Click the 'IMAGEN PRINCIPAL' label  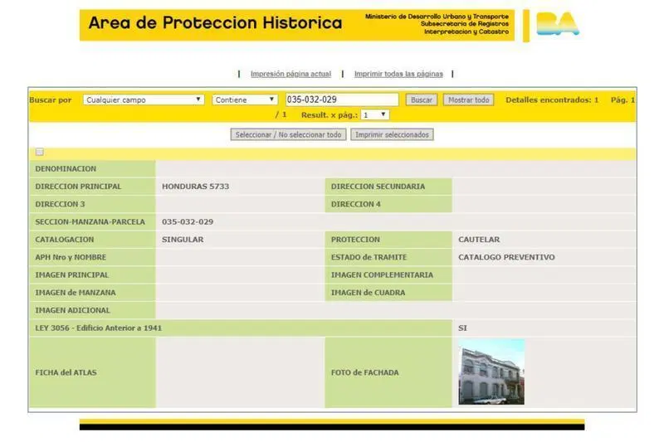coord(72,275)
